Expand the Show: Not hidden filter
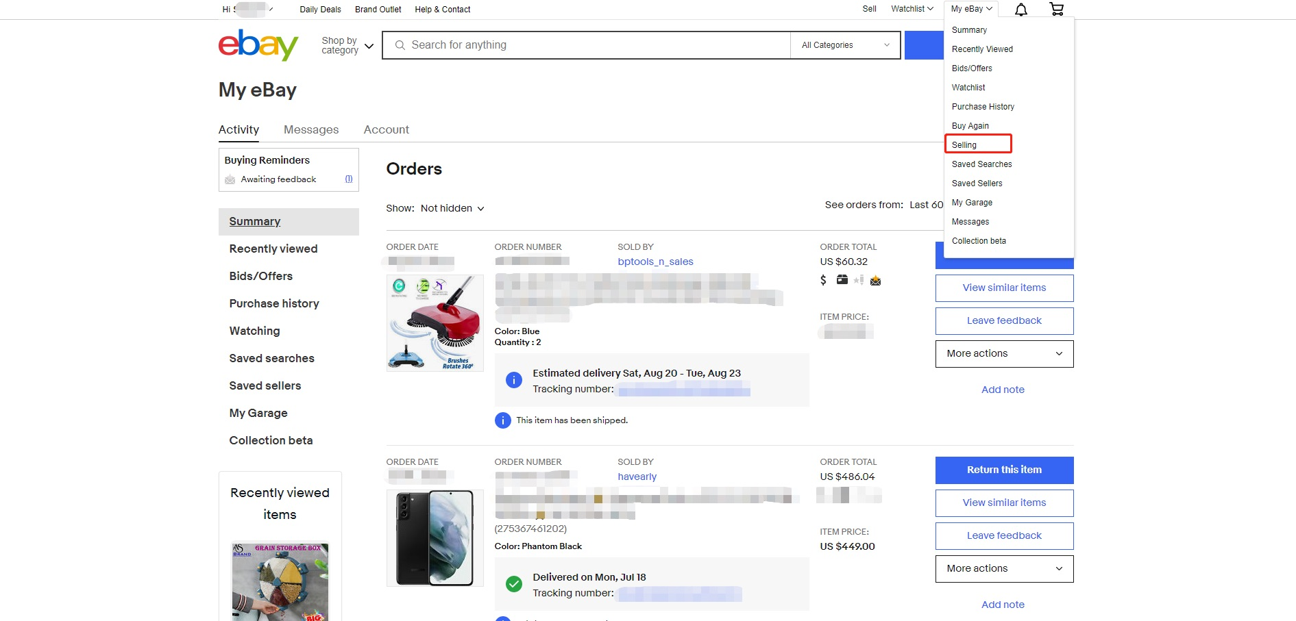The height and width of the screenshot is (621, 1296). (452, 208)
